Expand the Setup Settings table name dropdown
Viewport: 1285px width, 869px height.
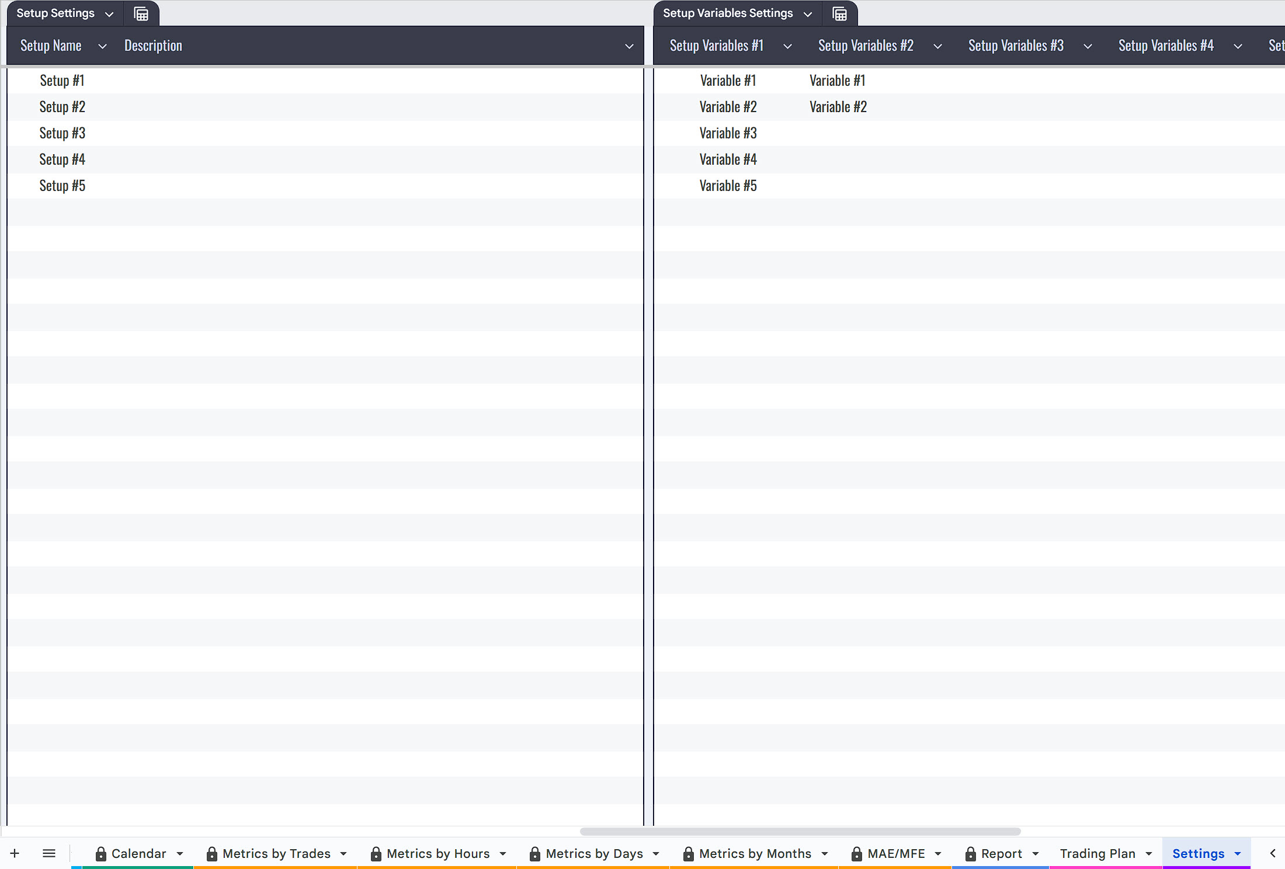tap(109, 14)
